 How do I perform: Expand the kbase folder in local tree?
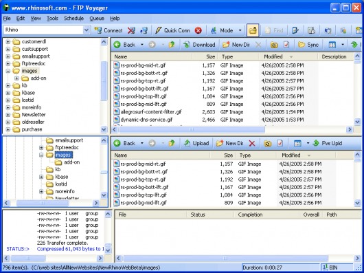click(41, 177)
